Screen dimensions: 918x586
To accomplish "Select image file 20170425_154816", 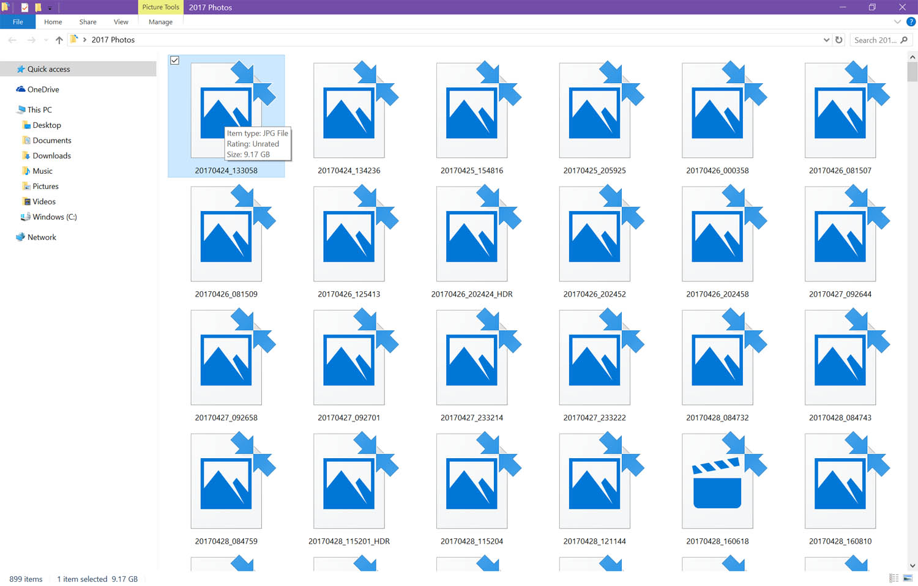I will [x=472, y=116].
